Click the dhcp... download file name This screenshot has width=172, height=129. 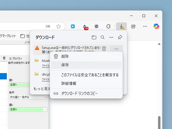[x=46, y=74]
